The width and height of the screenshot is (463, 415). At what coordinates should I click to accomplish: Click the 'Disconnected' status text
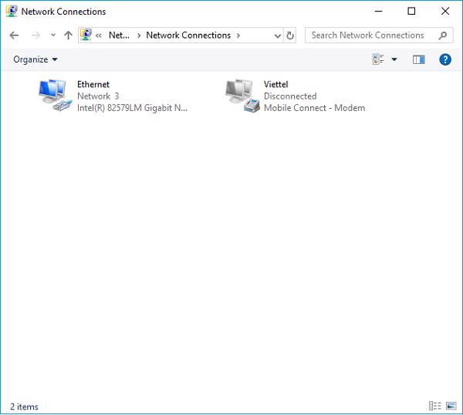coord(290,96)
